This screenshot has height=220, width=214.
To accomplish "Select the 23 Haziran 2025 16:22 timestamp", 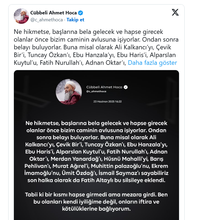I will point(108,101).
